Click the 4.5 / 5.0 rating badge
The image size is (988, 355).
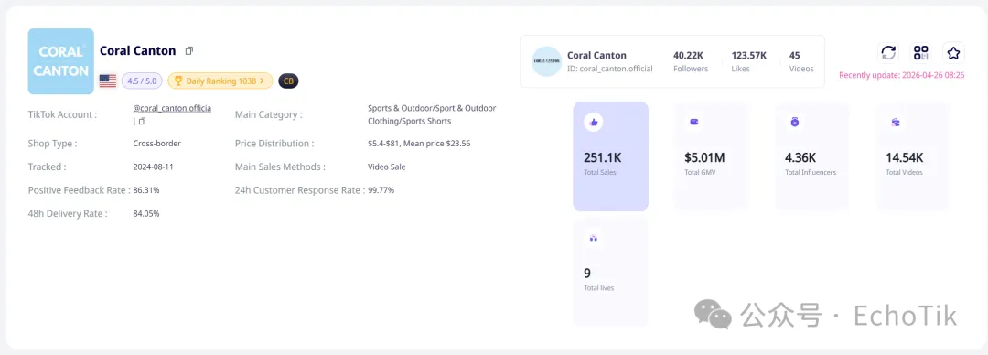(143, 81)
